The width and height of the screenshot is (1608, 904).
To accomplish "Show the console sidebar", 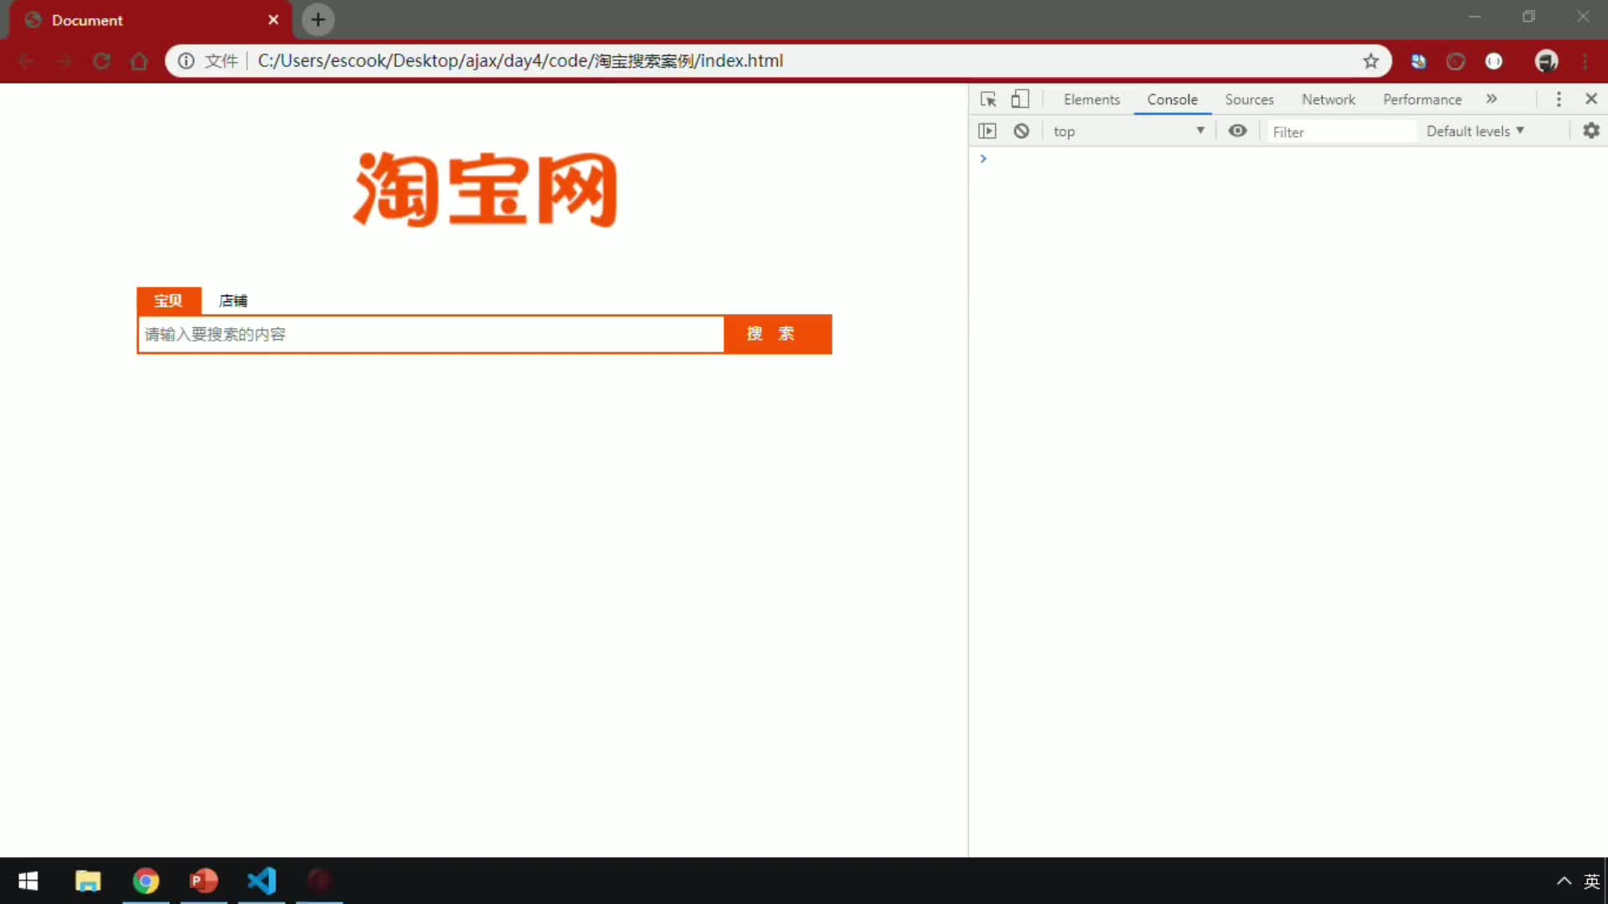I will 987,131.
